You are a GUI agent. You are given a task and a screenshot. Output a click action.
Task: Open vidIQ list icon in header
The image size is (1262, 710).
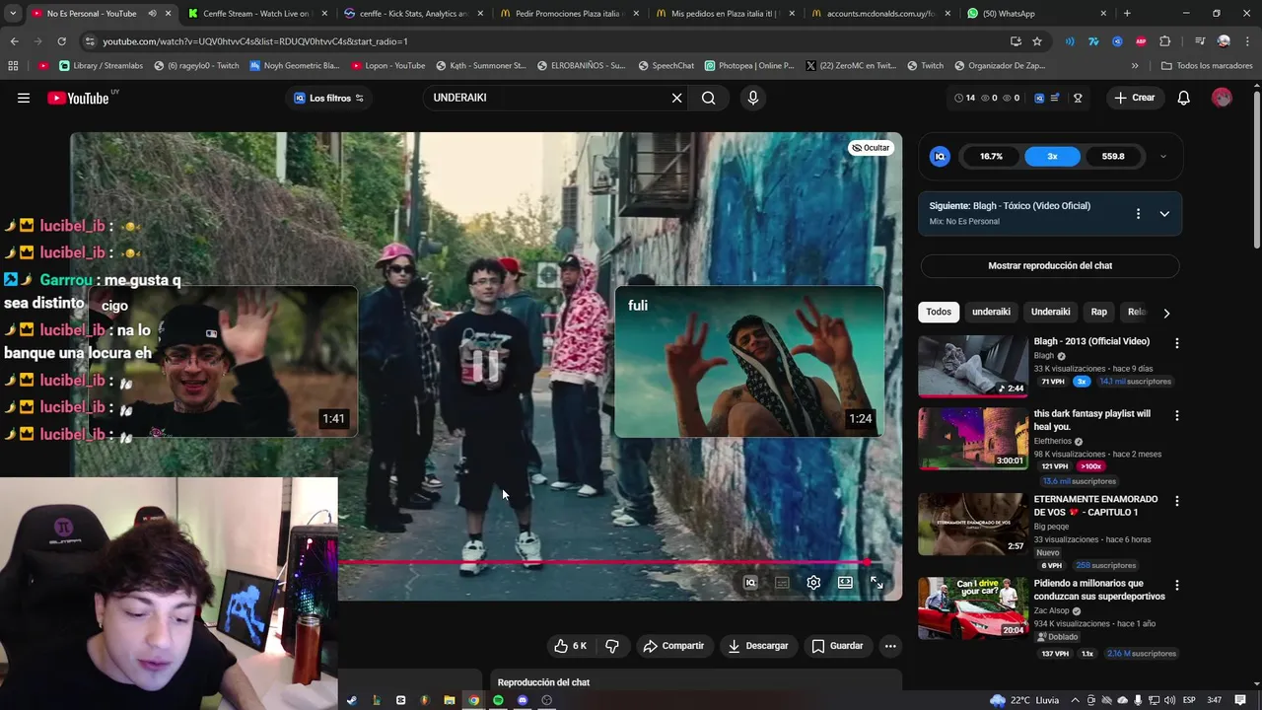coord(1056,98)
